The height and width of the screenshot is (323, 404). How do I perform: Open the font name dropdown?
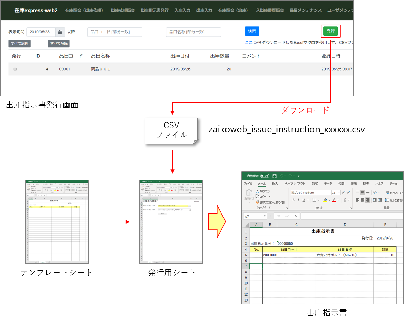(x=329, y=193)
